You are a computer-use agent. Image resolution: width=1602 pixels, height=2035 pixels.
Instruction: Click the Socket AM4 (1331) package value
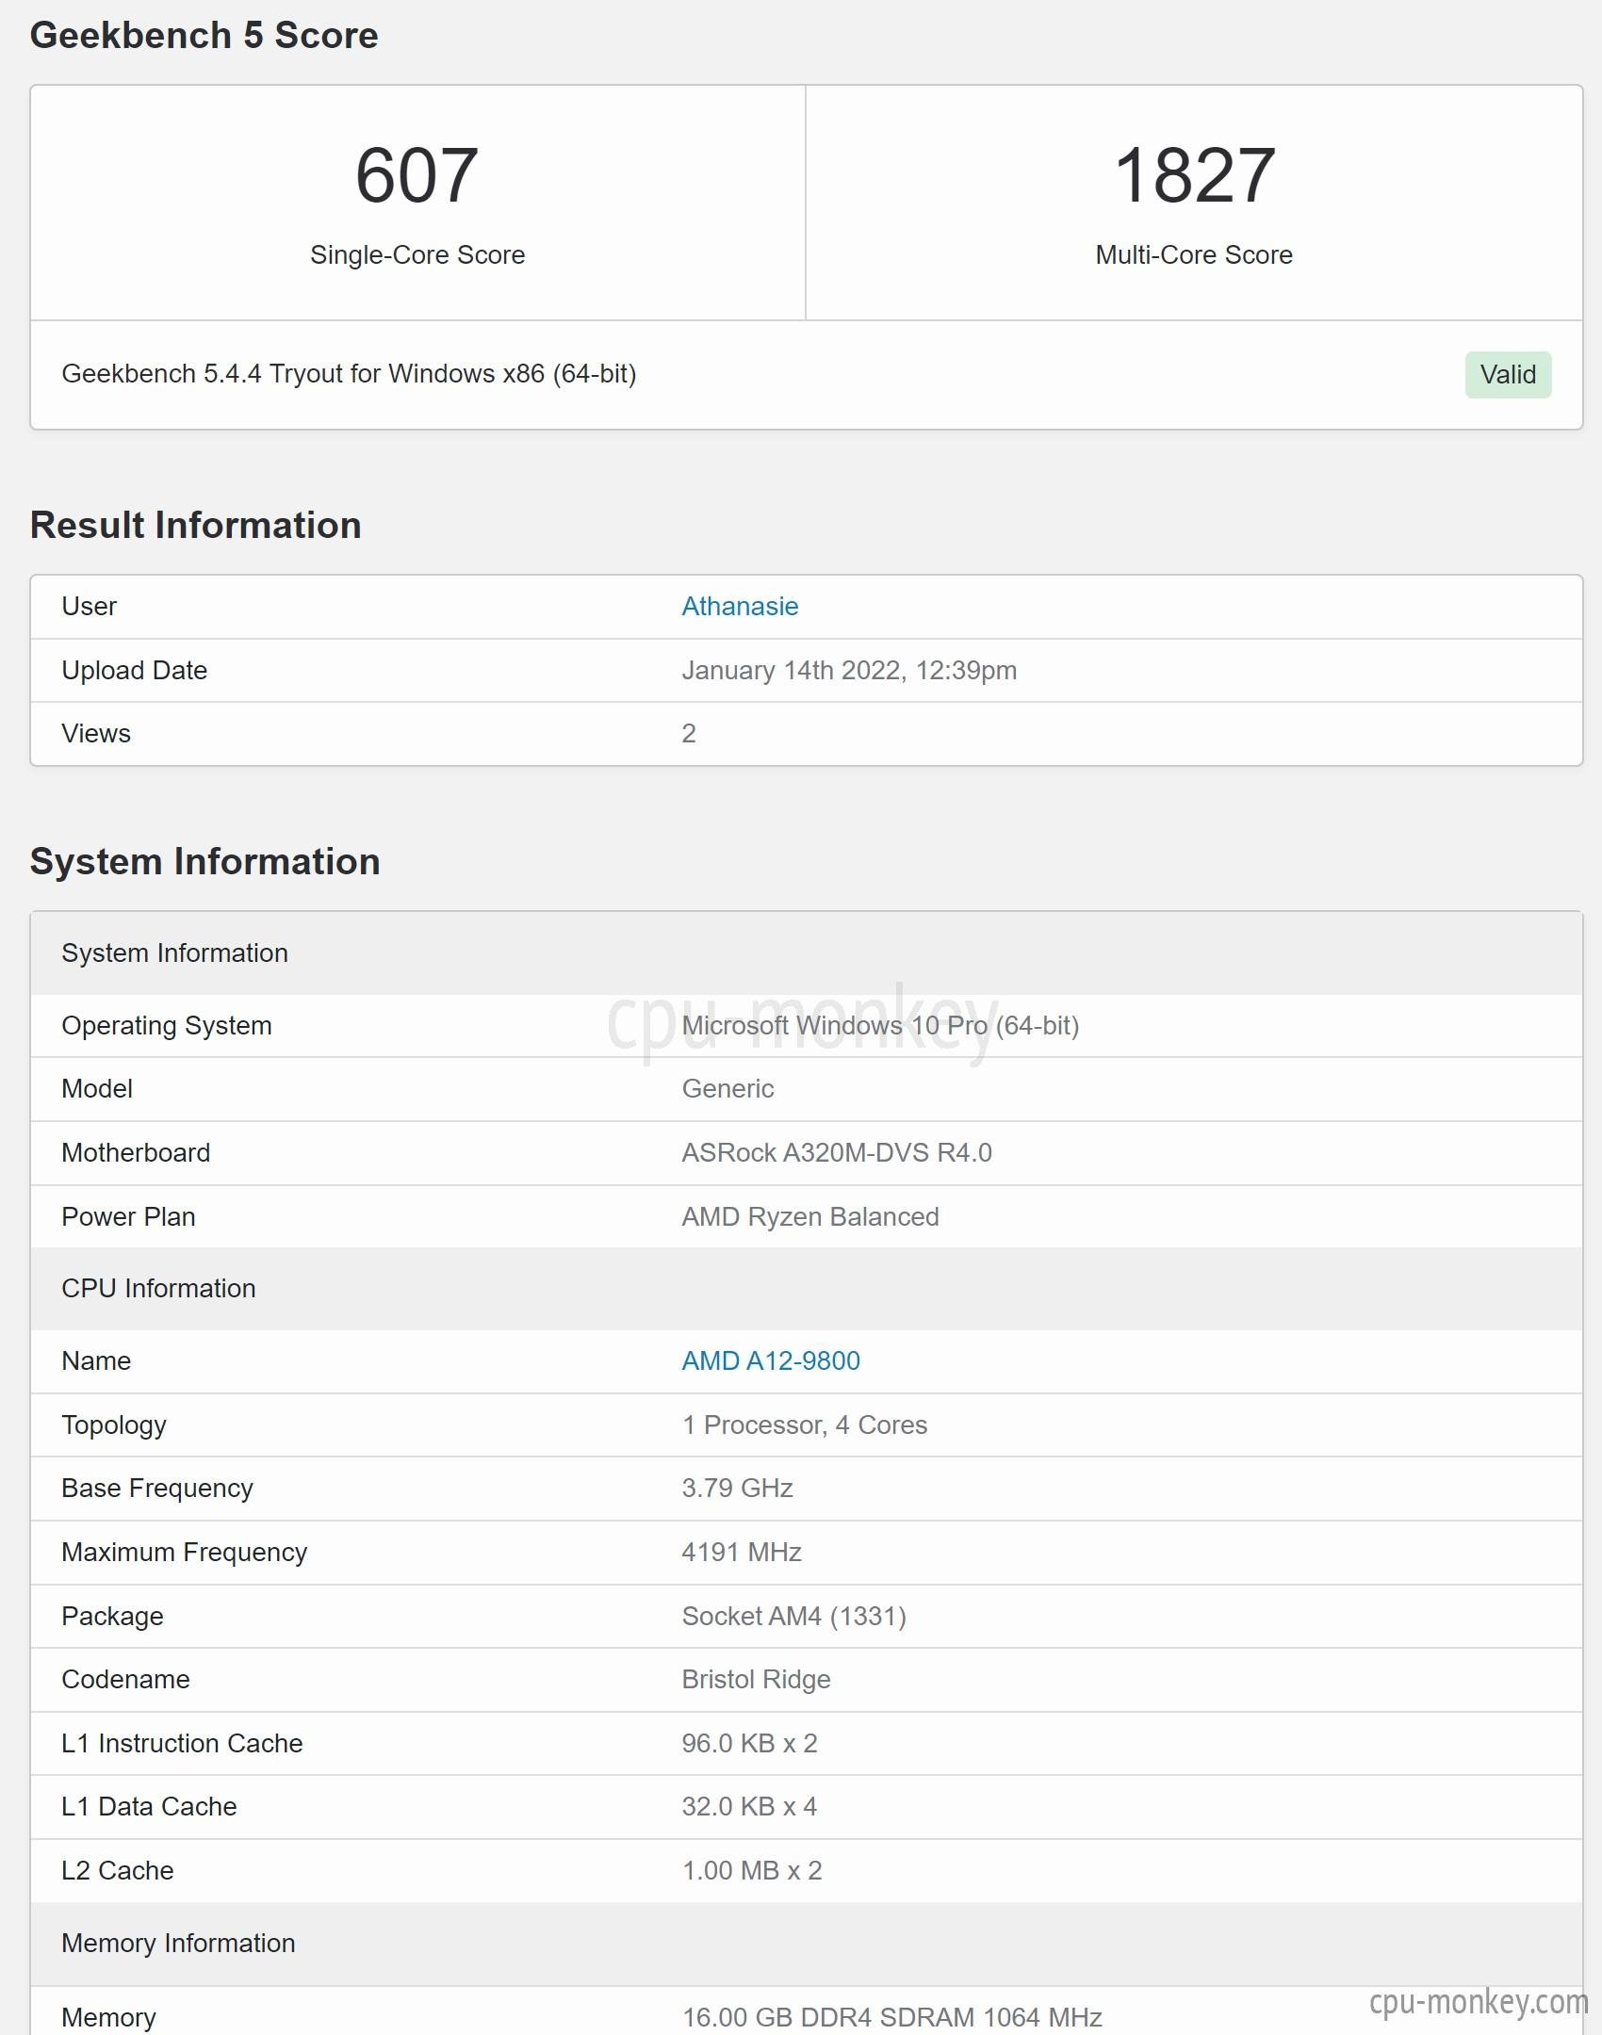pos(793,1616)
